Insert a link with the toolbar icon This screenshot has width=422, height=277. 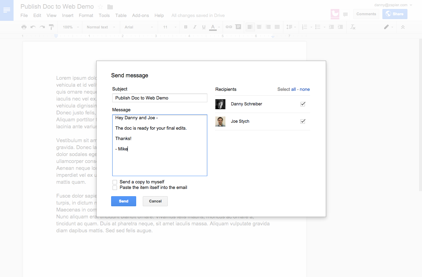pyautogui.click(x=229, y=27)
